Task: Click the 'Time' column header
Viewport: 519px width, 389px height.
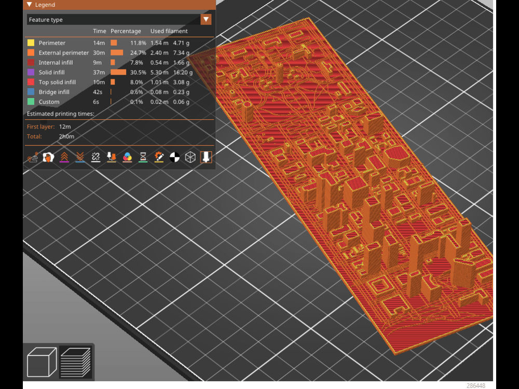Action: point(99,31)
